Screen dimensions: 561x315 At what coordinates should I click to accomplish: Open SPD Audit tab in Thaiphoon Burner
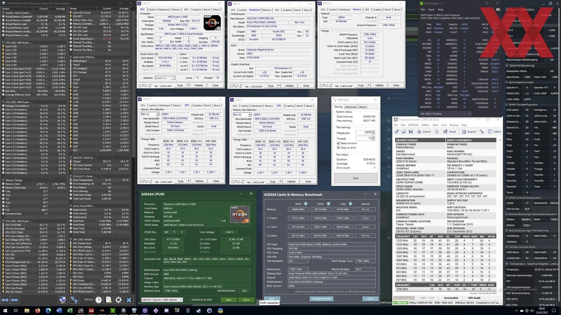coord(474,298)
